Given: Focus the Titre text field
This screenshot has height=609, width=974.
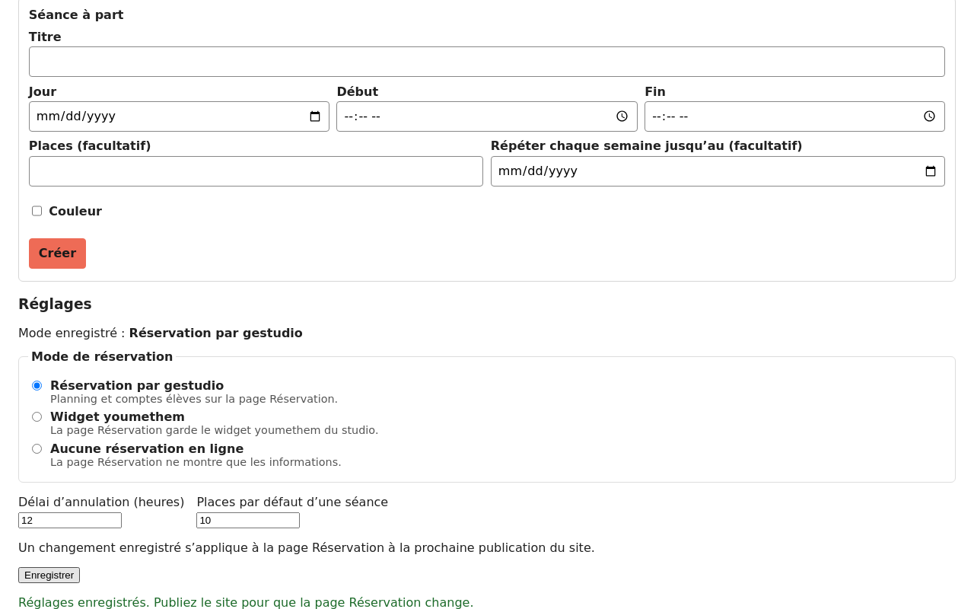Looking at the screenshot, I should [487, 62].
